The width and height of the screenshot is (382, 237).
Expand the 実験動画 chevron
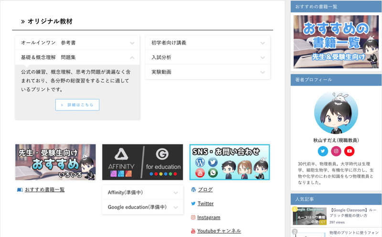[262, 72]
